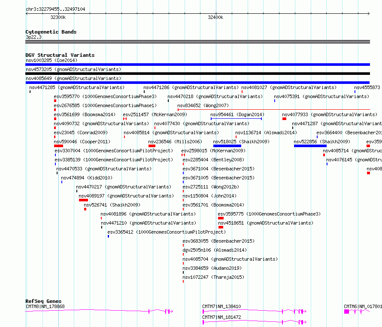Open nsv4471210 (gnomADStructuralVariants) label
Viewport: 382px width, 327px height.
click(x=149, y=223)
